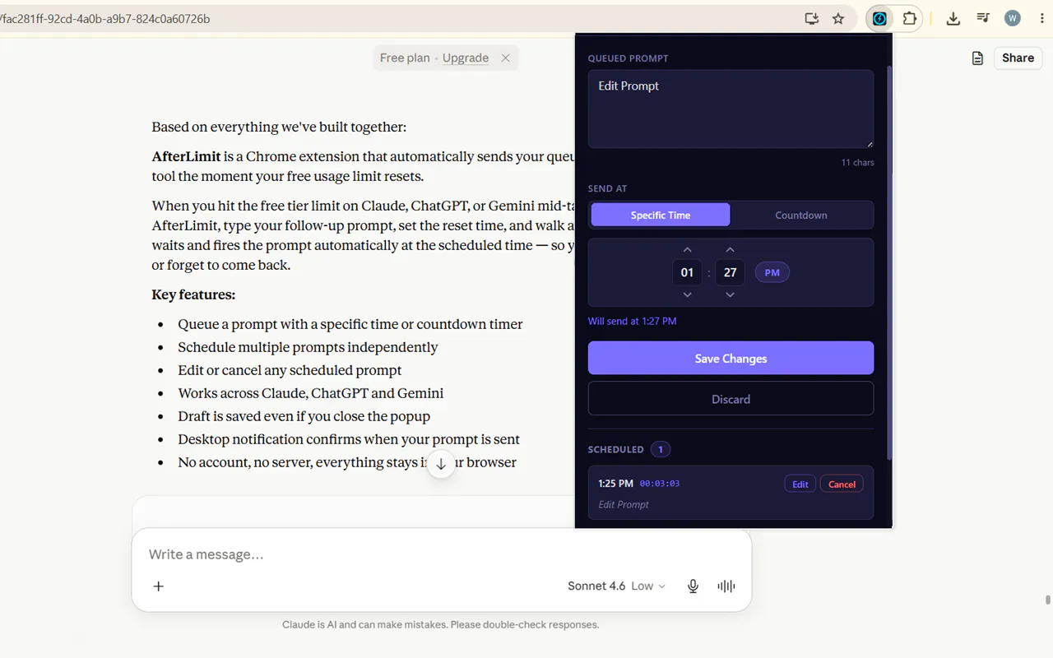Decrease the minutes with the down chevron
The height and width of the screenshot is (658, 1053).
click(x=730, y=294)
